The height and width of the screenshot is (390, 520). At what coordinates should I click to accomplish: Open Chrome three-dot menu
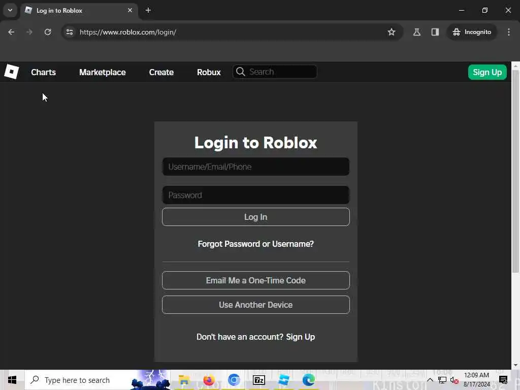509,32
